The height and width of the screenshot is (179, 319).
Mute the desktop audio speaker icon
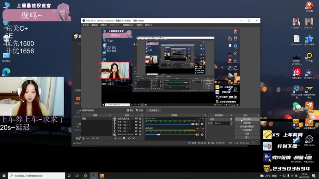pos(197,134)
